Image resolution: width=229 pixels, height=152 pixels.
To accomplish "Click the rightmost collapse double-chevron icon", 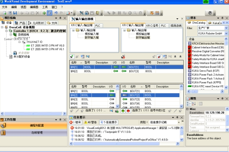I will (x=180, y=56).
